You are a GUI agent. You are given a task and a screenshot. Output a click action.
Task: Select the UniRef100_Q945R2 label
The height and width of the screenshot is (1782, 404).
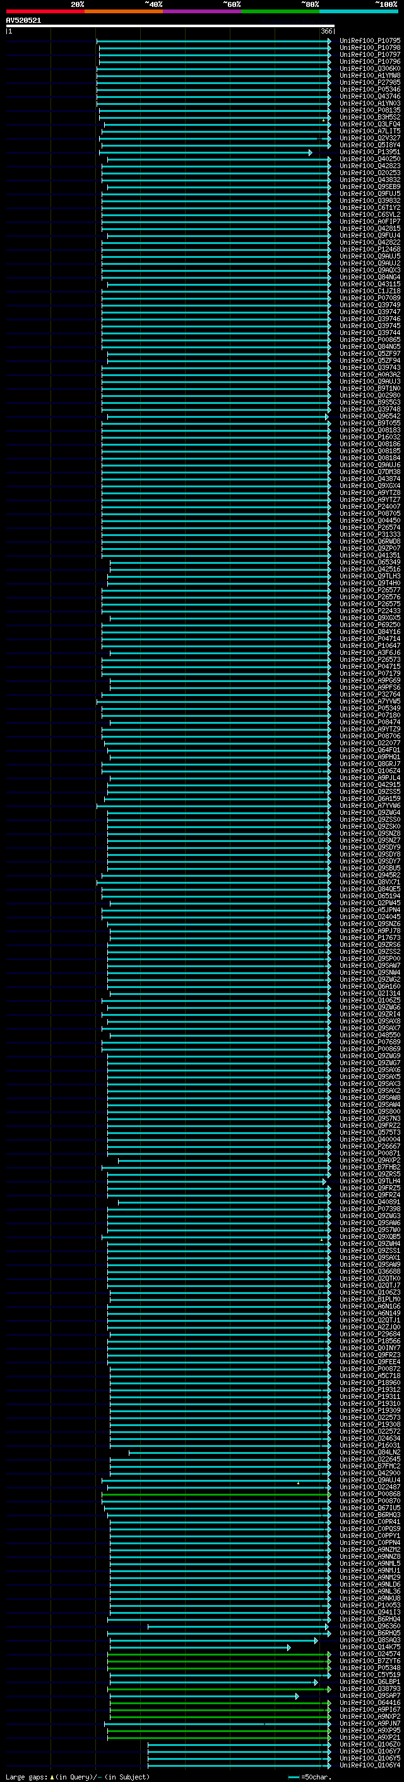[369, 875]
